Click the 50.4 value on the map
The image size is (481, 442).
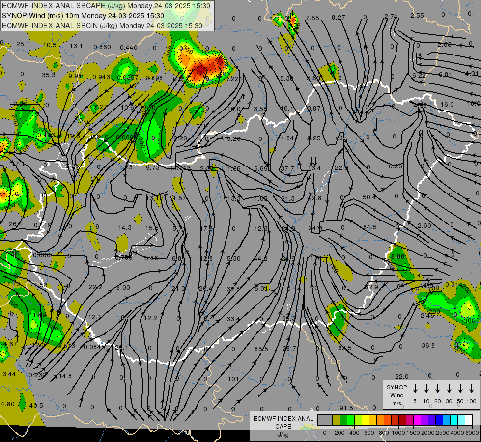pos(369,197)
